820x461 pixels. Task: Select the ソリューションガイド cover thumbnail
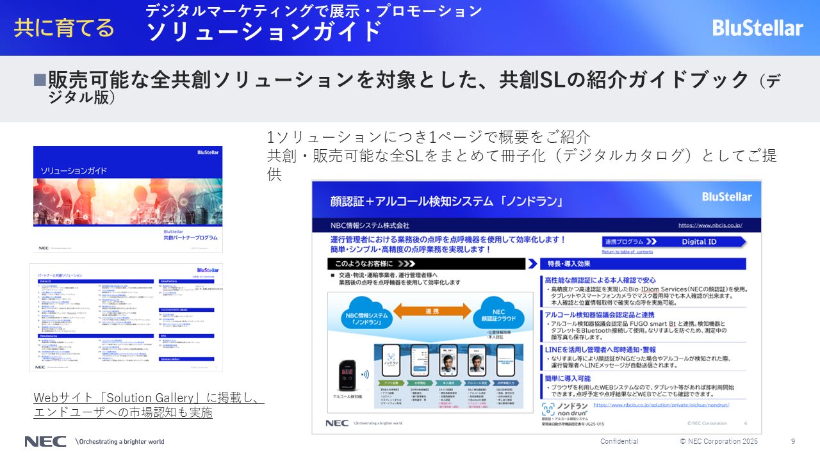point(128,199)
